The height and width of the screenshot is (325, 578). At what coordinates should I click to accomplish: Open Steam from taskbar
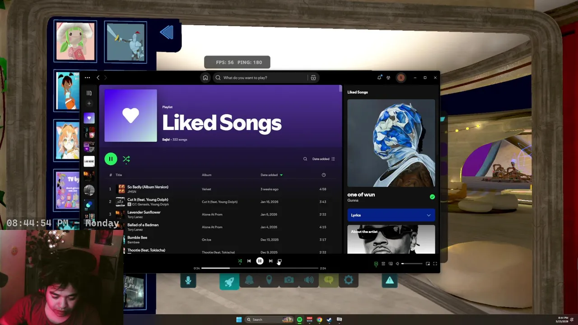coord(329,320)
